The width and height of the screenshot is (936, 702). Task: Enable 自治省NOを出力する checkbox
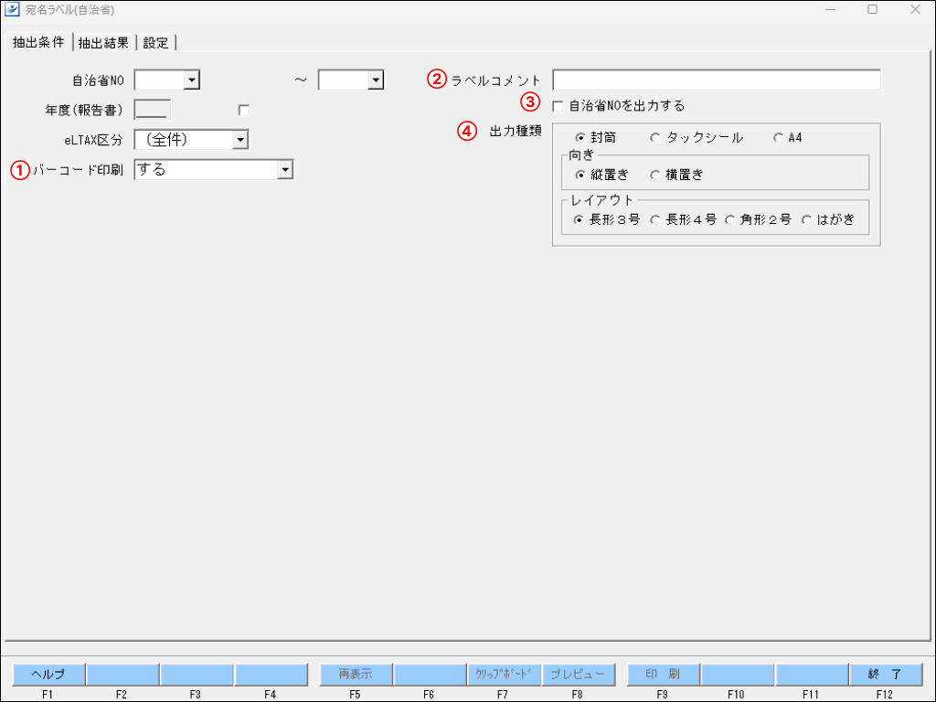[x=558, y=106]
